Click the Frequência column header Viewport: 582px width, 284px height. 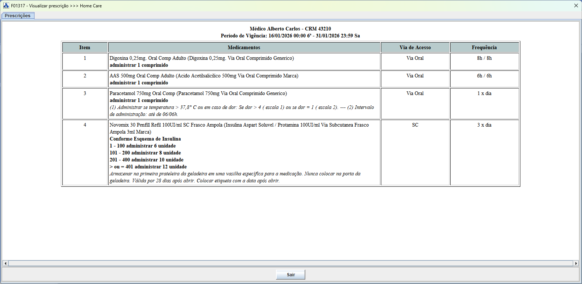[484, 47]
